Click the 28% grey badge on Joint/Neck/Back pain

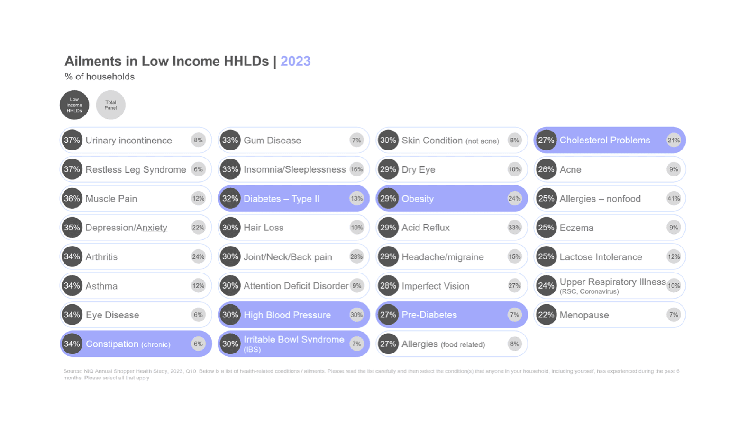[356, 257]
